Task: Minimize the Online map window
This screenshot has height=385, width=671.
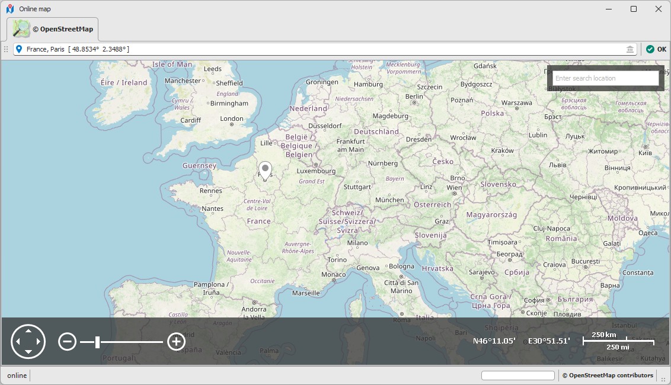Action: click(609, 9)
